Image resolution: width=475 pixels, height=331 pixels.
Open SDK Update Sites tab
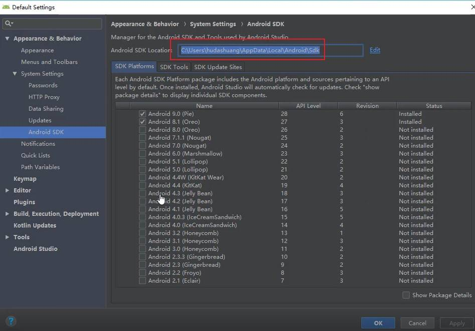coord(218,67)
